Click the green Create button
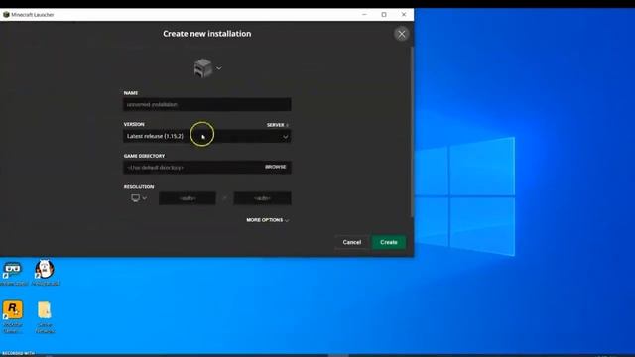The height and width of the screenshot is (357, 635). 389,242
